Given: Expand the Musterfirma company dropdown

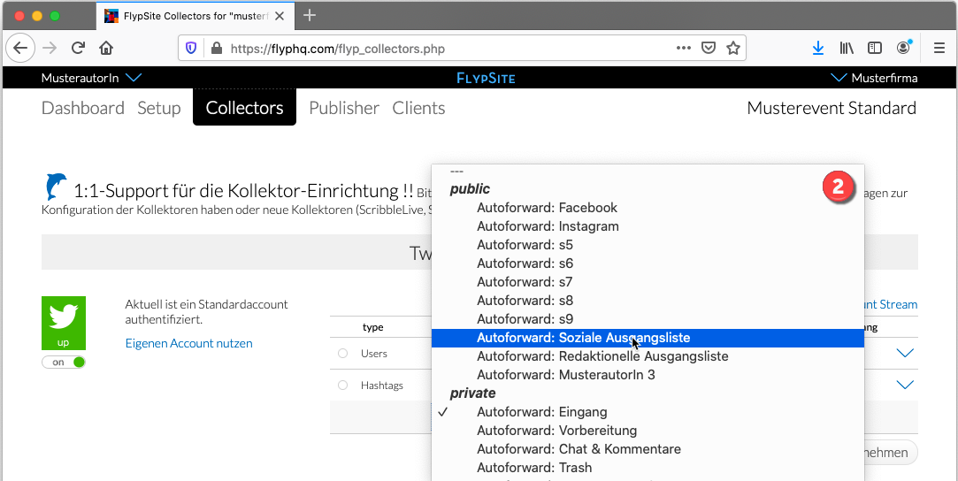Looking at the screenshot, I should [839, 78].
